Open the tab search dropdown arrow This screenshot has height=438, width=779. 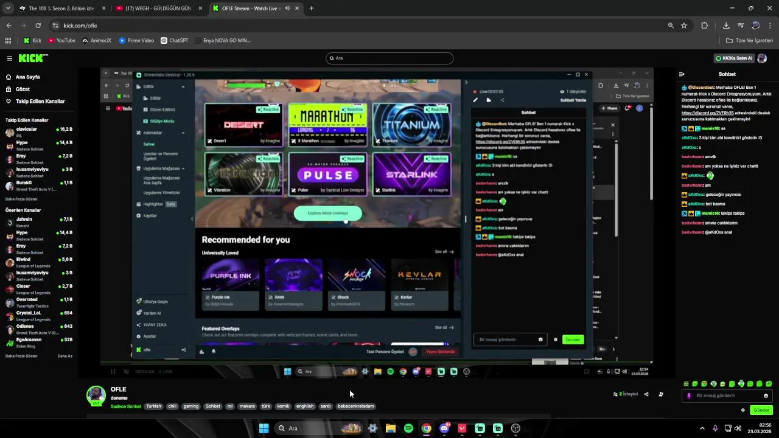8,9
